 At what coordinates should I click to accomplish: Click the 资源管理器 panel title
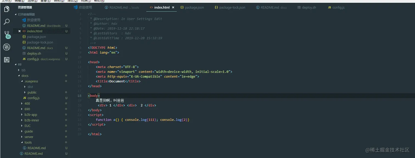point(25,7)
